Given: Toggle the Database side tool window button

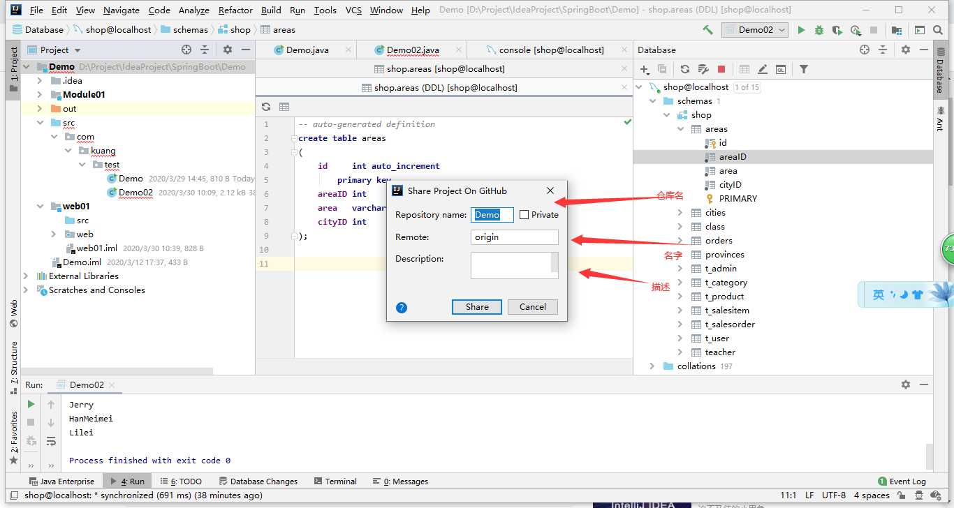Looking at the screenshot, I should [940, 69].
